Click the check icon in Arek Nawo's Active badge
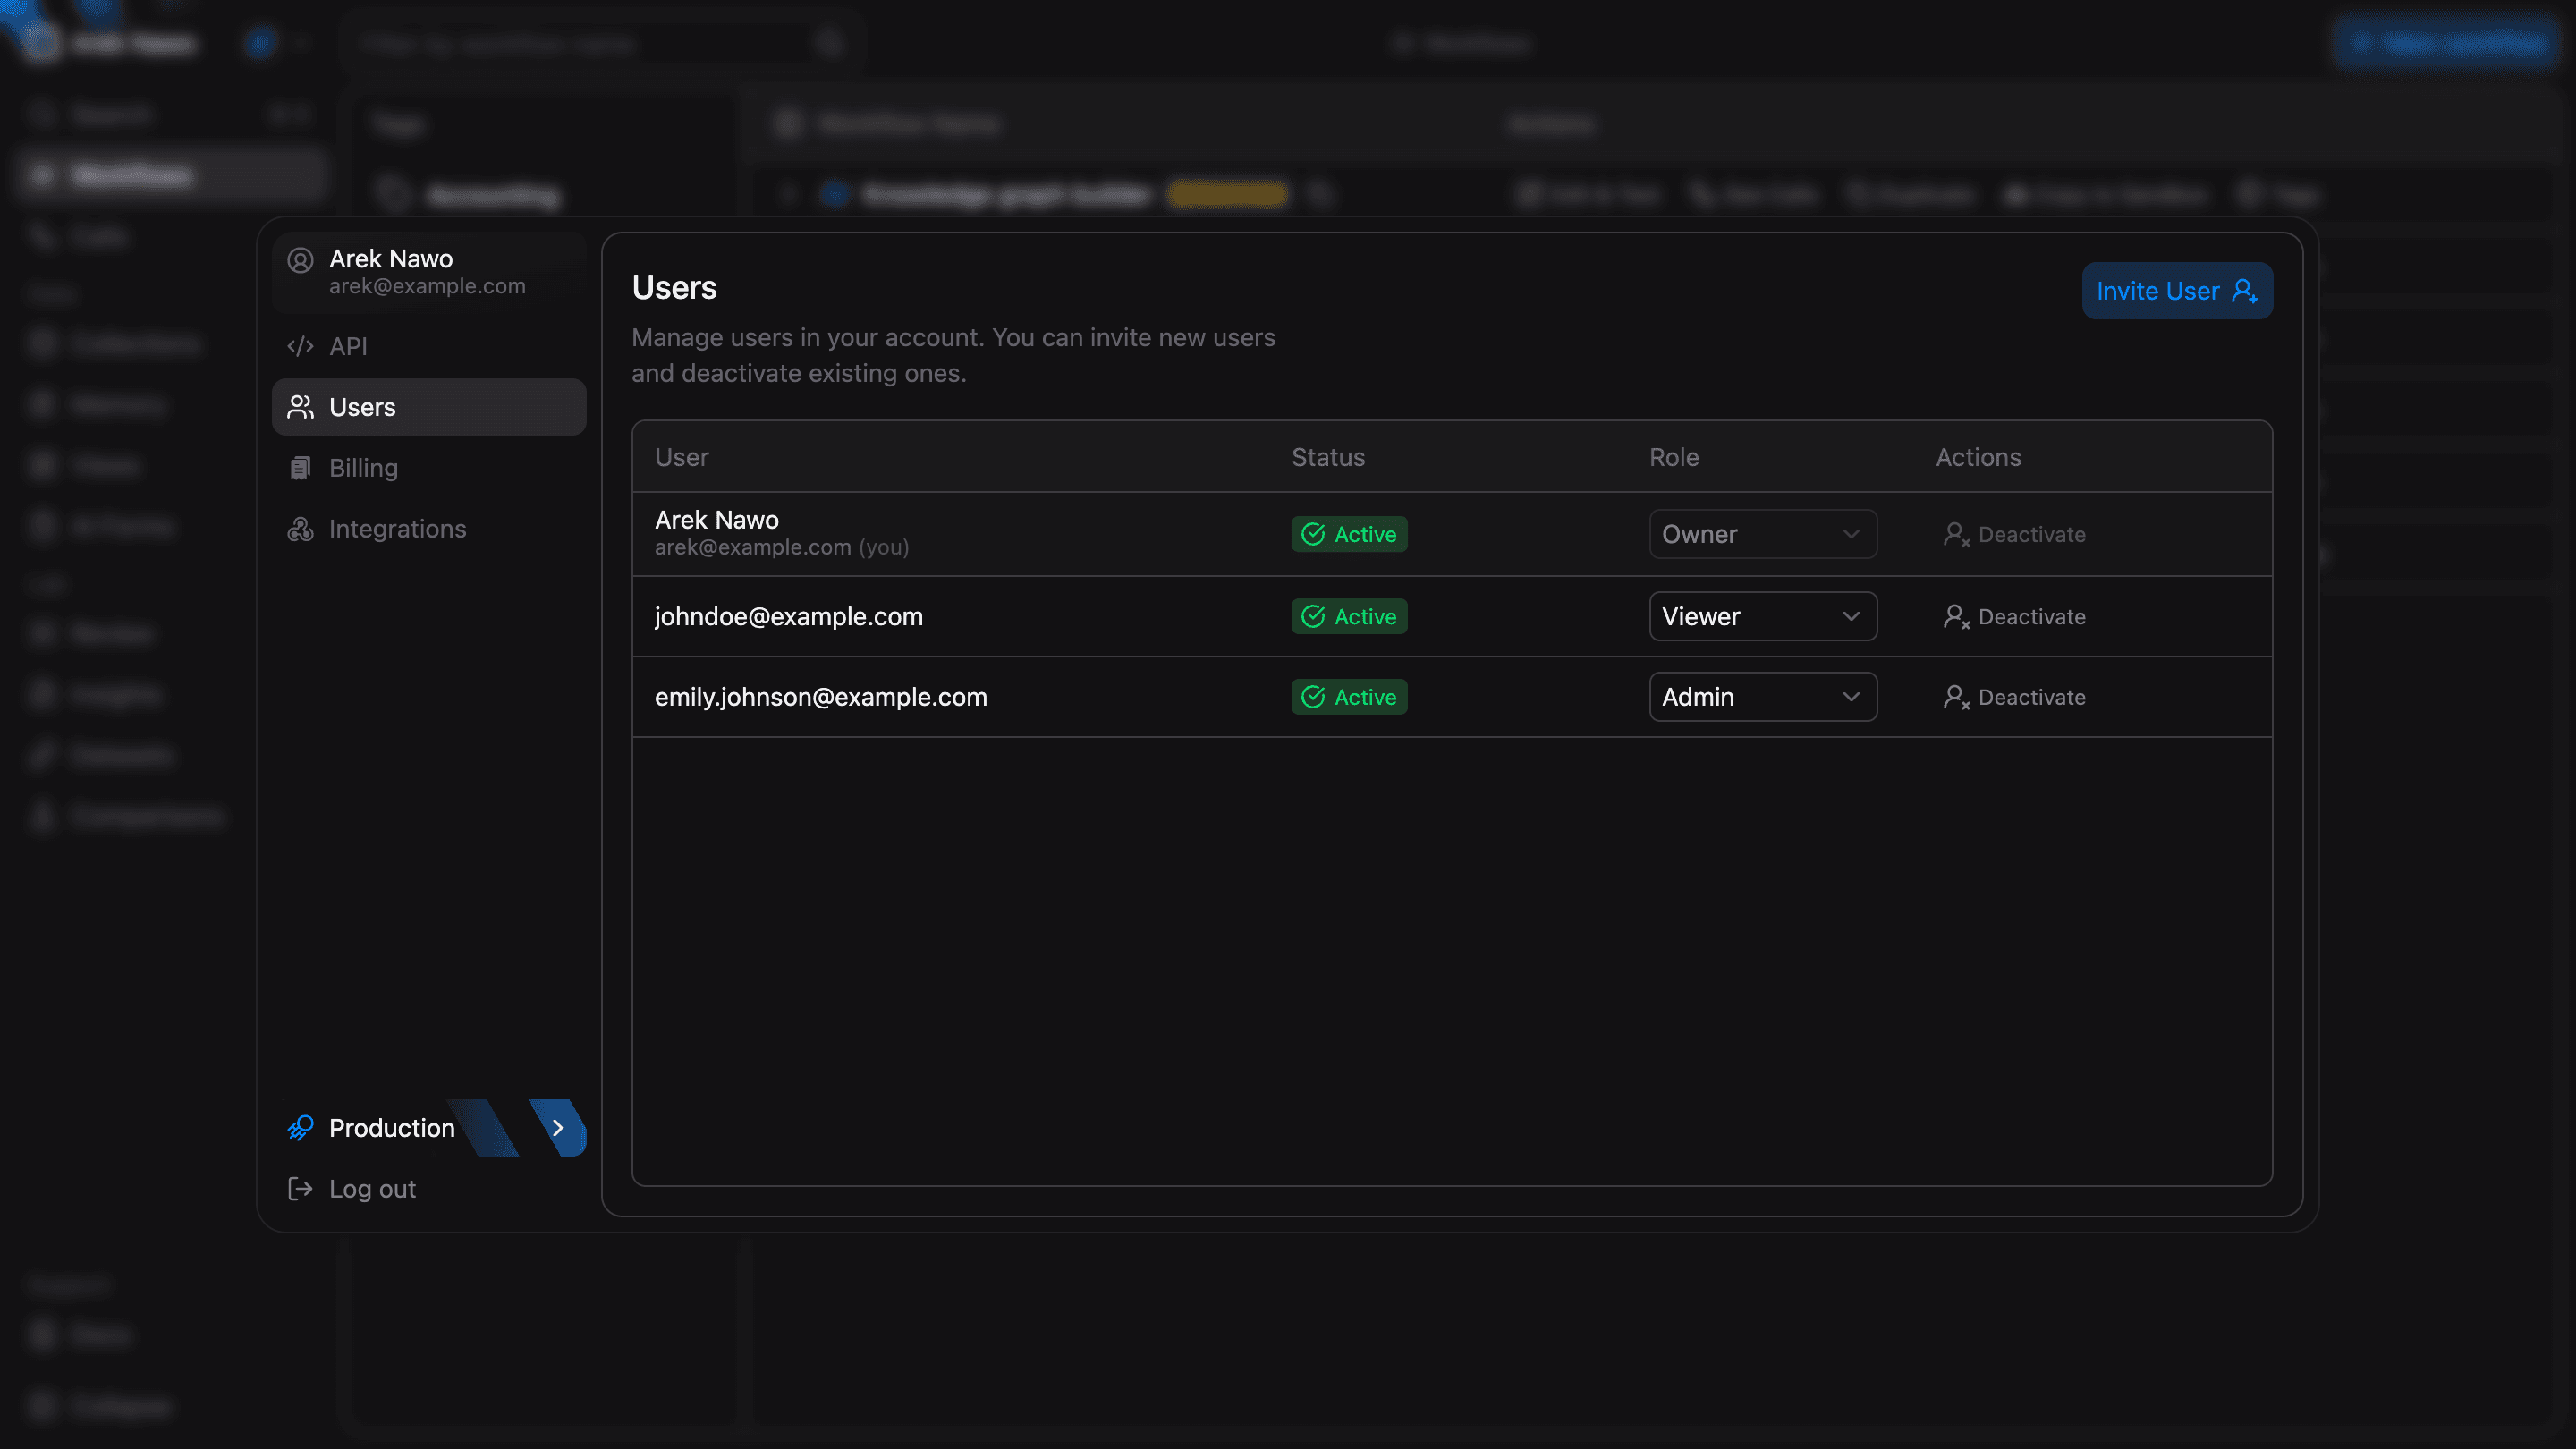Image resolution: width=2576 pixels, height=1449 pixels. 1313,534
